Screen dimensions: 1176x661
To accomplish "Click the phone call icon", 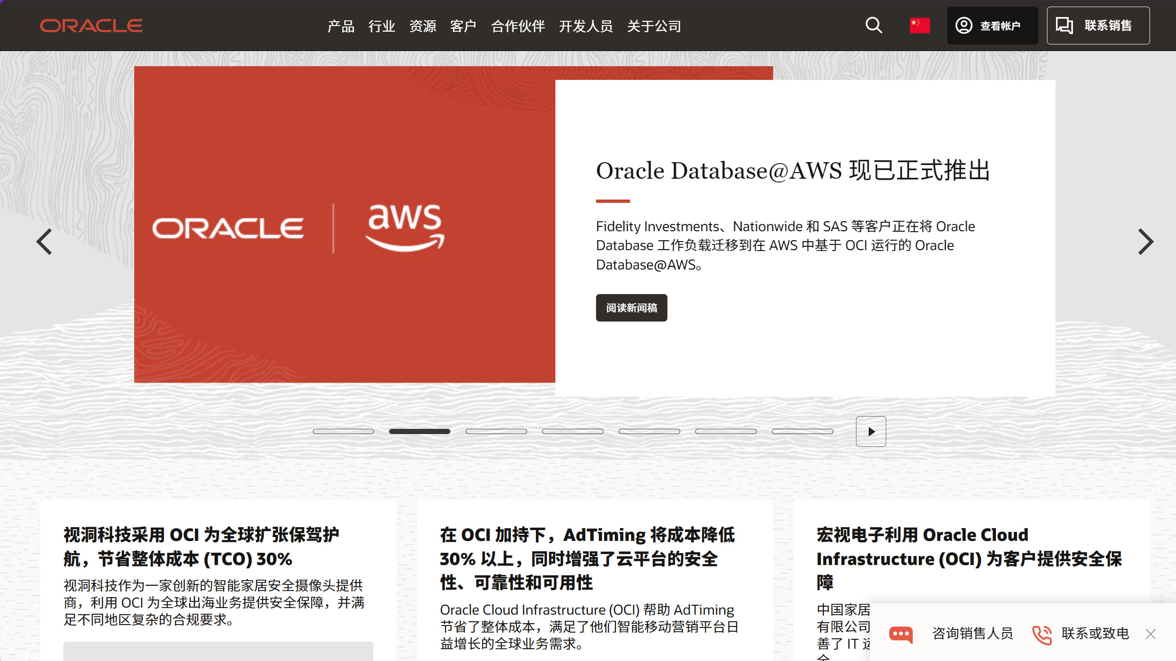I will click(x=1042, y=634).
